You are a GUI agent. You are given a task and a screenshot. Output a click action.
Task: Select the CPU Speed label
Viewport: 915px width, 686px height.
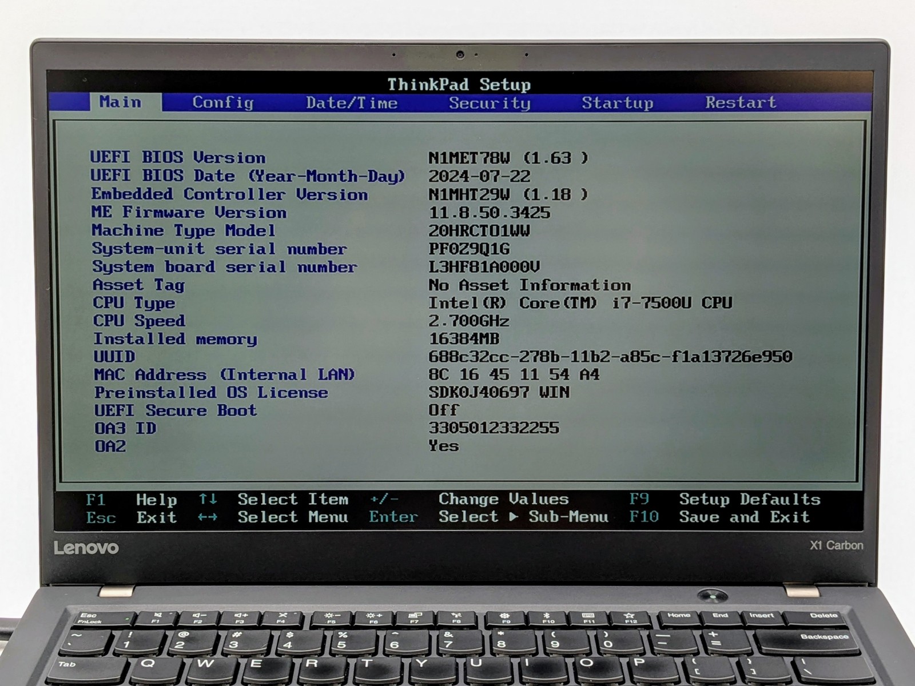pos(140,321)
